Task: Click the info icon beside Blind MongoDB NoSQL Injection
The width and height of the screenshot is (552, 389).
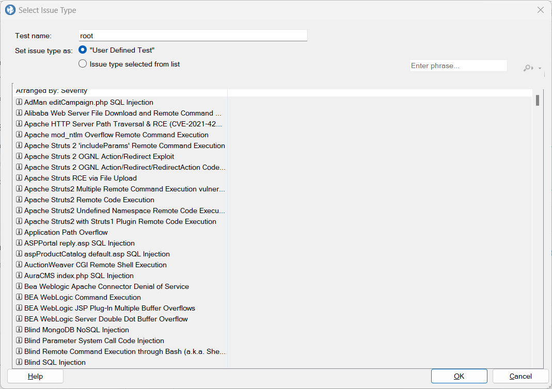Action: [19, 330]
